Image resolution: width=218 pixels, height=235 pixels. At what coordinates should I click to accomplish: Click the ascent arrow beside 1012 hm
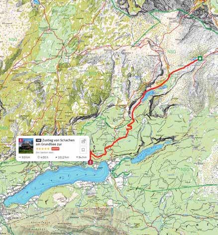pyautogui.click(x=56, y=157)
